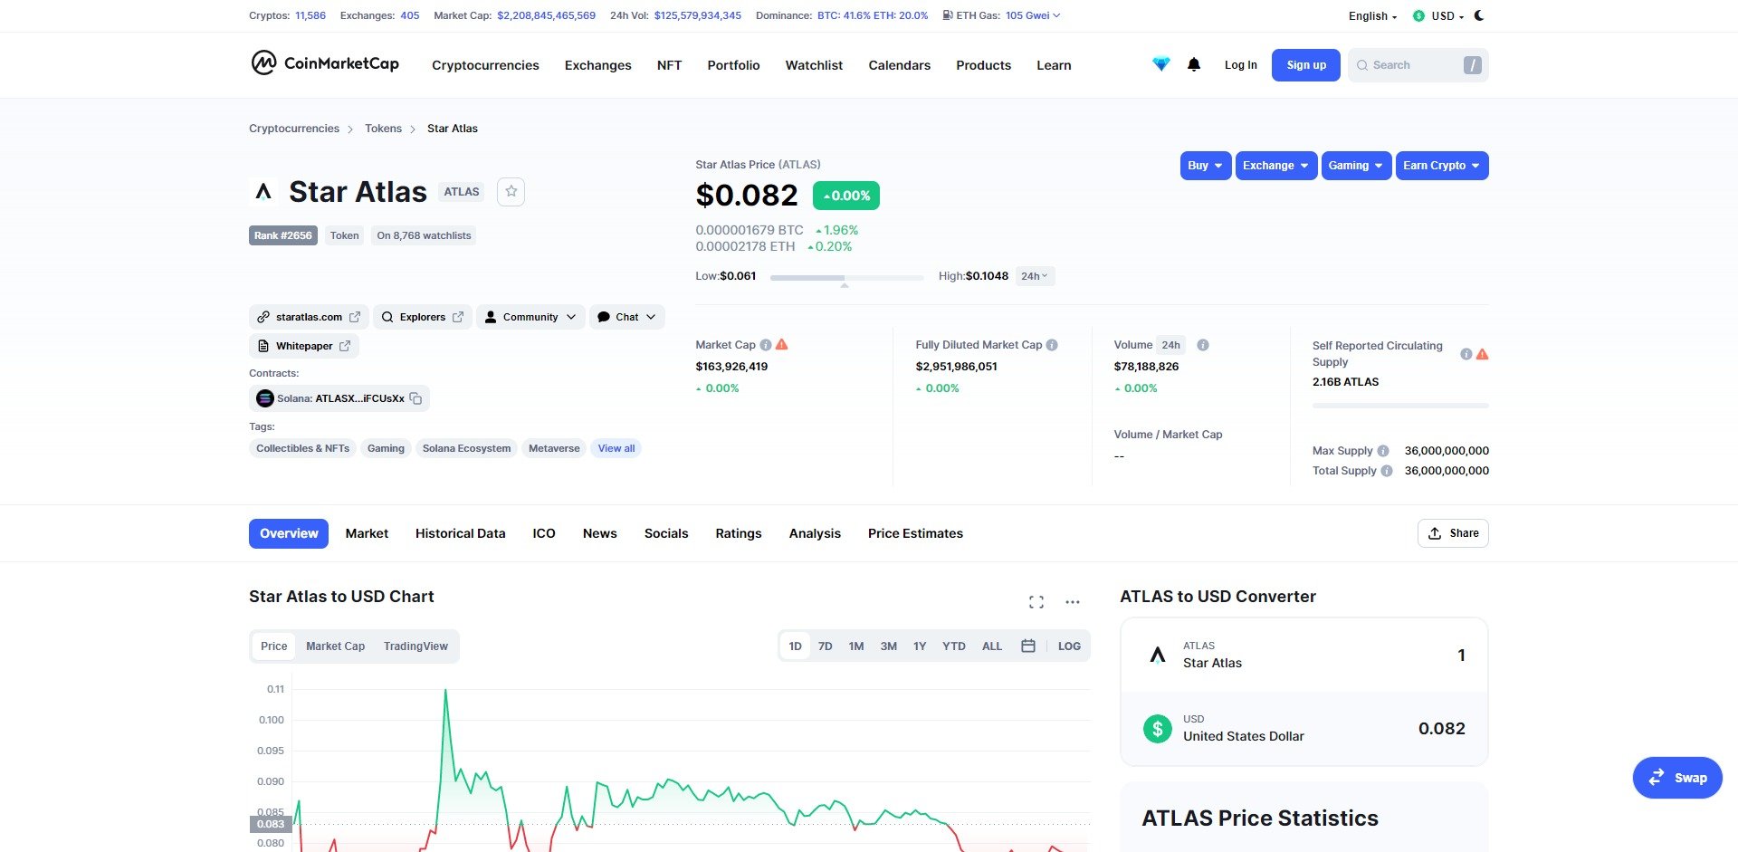Toggle dark mode moon icon
This screenshot has height=852, width=1738.
pos(1479,15)
